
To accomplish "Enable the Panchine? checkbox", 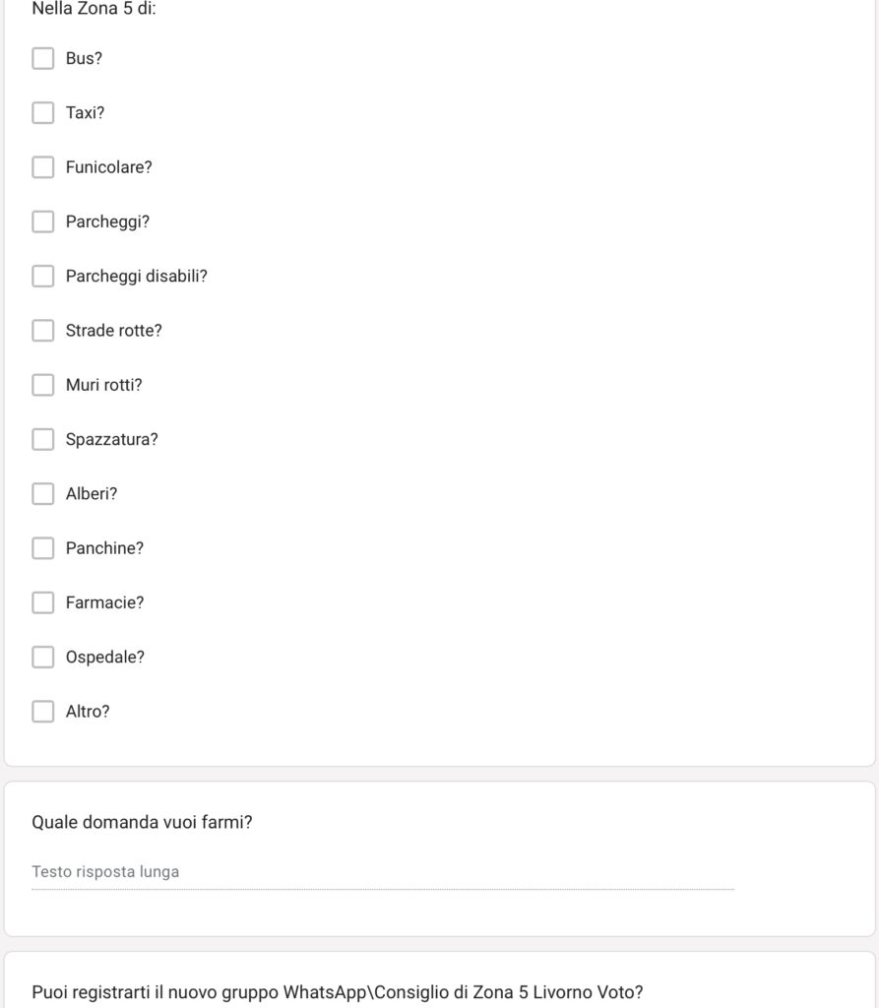I will [x=43, y=548].
